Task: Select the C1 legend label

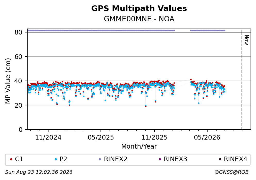Action: (x=19, y=159)
